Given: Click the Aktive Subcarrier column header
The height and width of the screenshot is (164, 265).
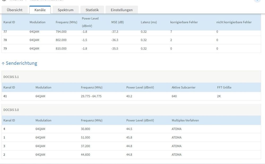Looking at the screenshot, I should tap(184, 87).
